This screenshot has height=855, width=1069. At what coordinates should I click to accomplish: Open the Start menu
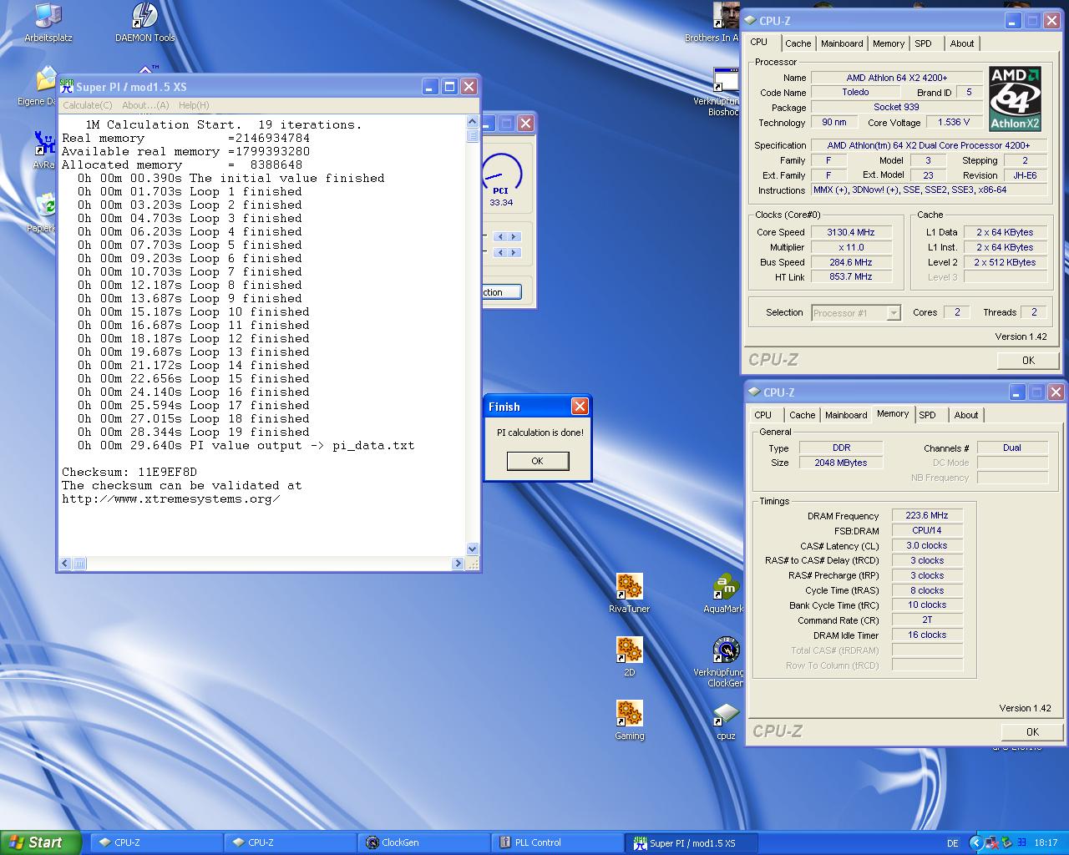41,842
